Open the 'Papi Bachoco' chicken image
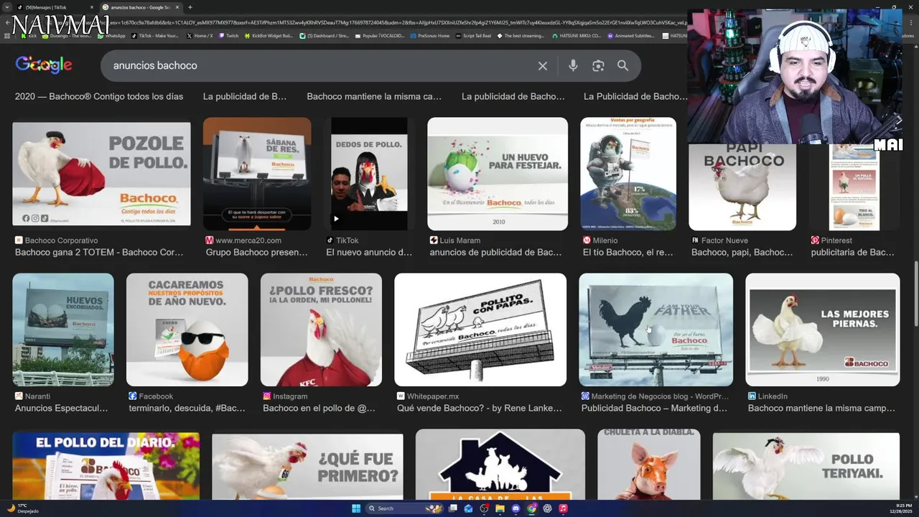The width and height of the screenshot is (919, 517). [x=742, y=187]
